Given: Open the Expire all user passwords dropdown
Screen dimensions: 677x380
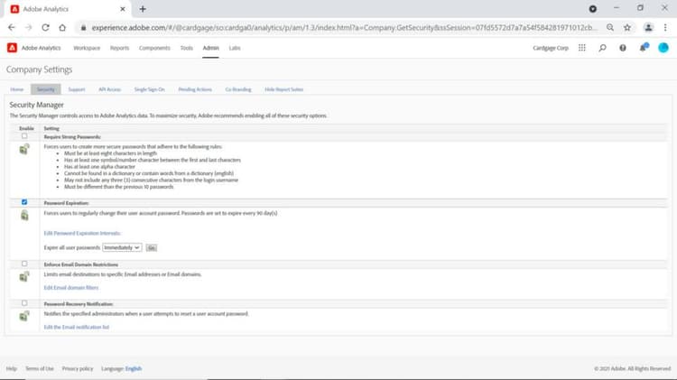Looking at the screenshot, I should click(x=122, y=247).
